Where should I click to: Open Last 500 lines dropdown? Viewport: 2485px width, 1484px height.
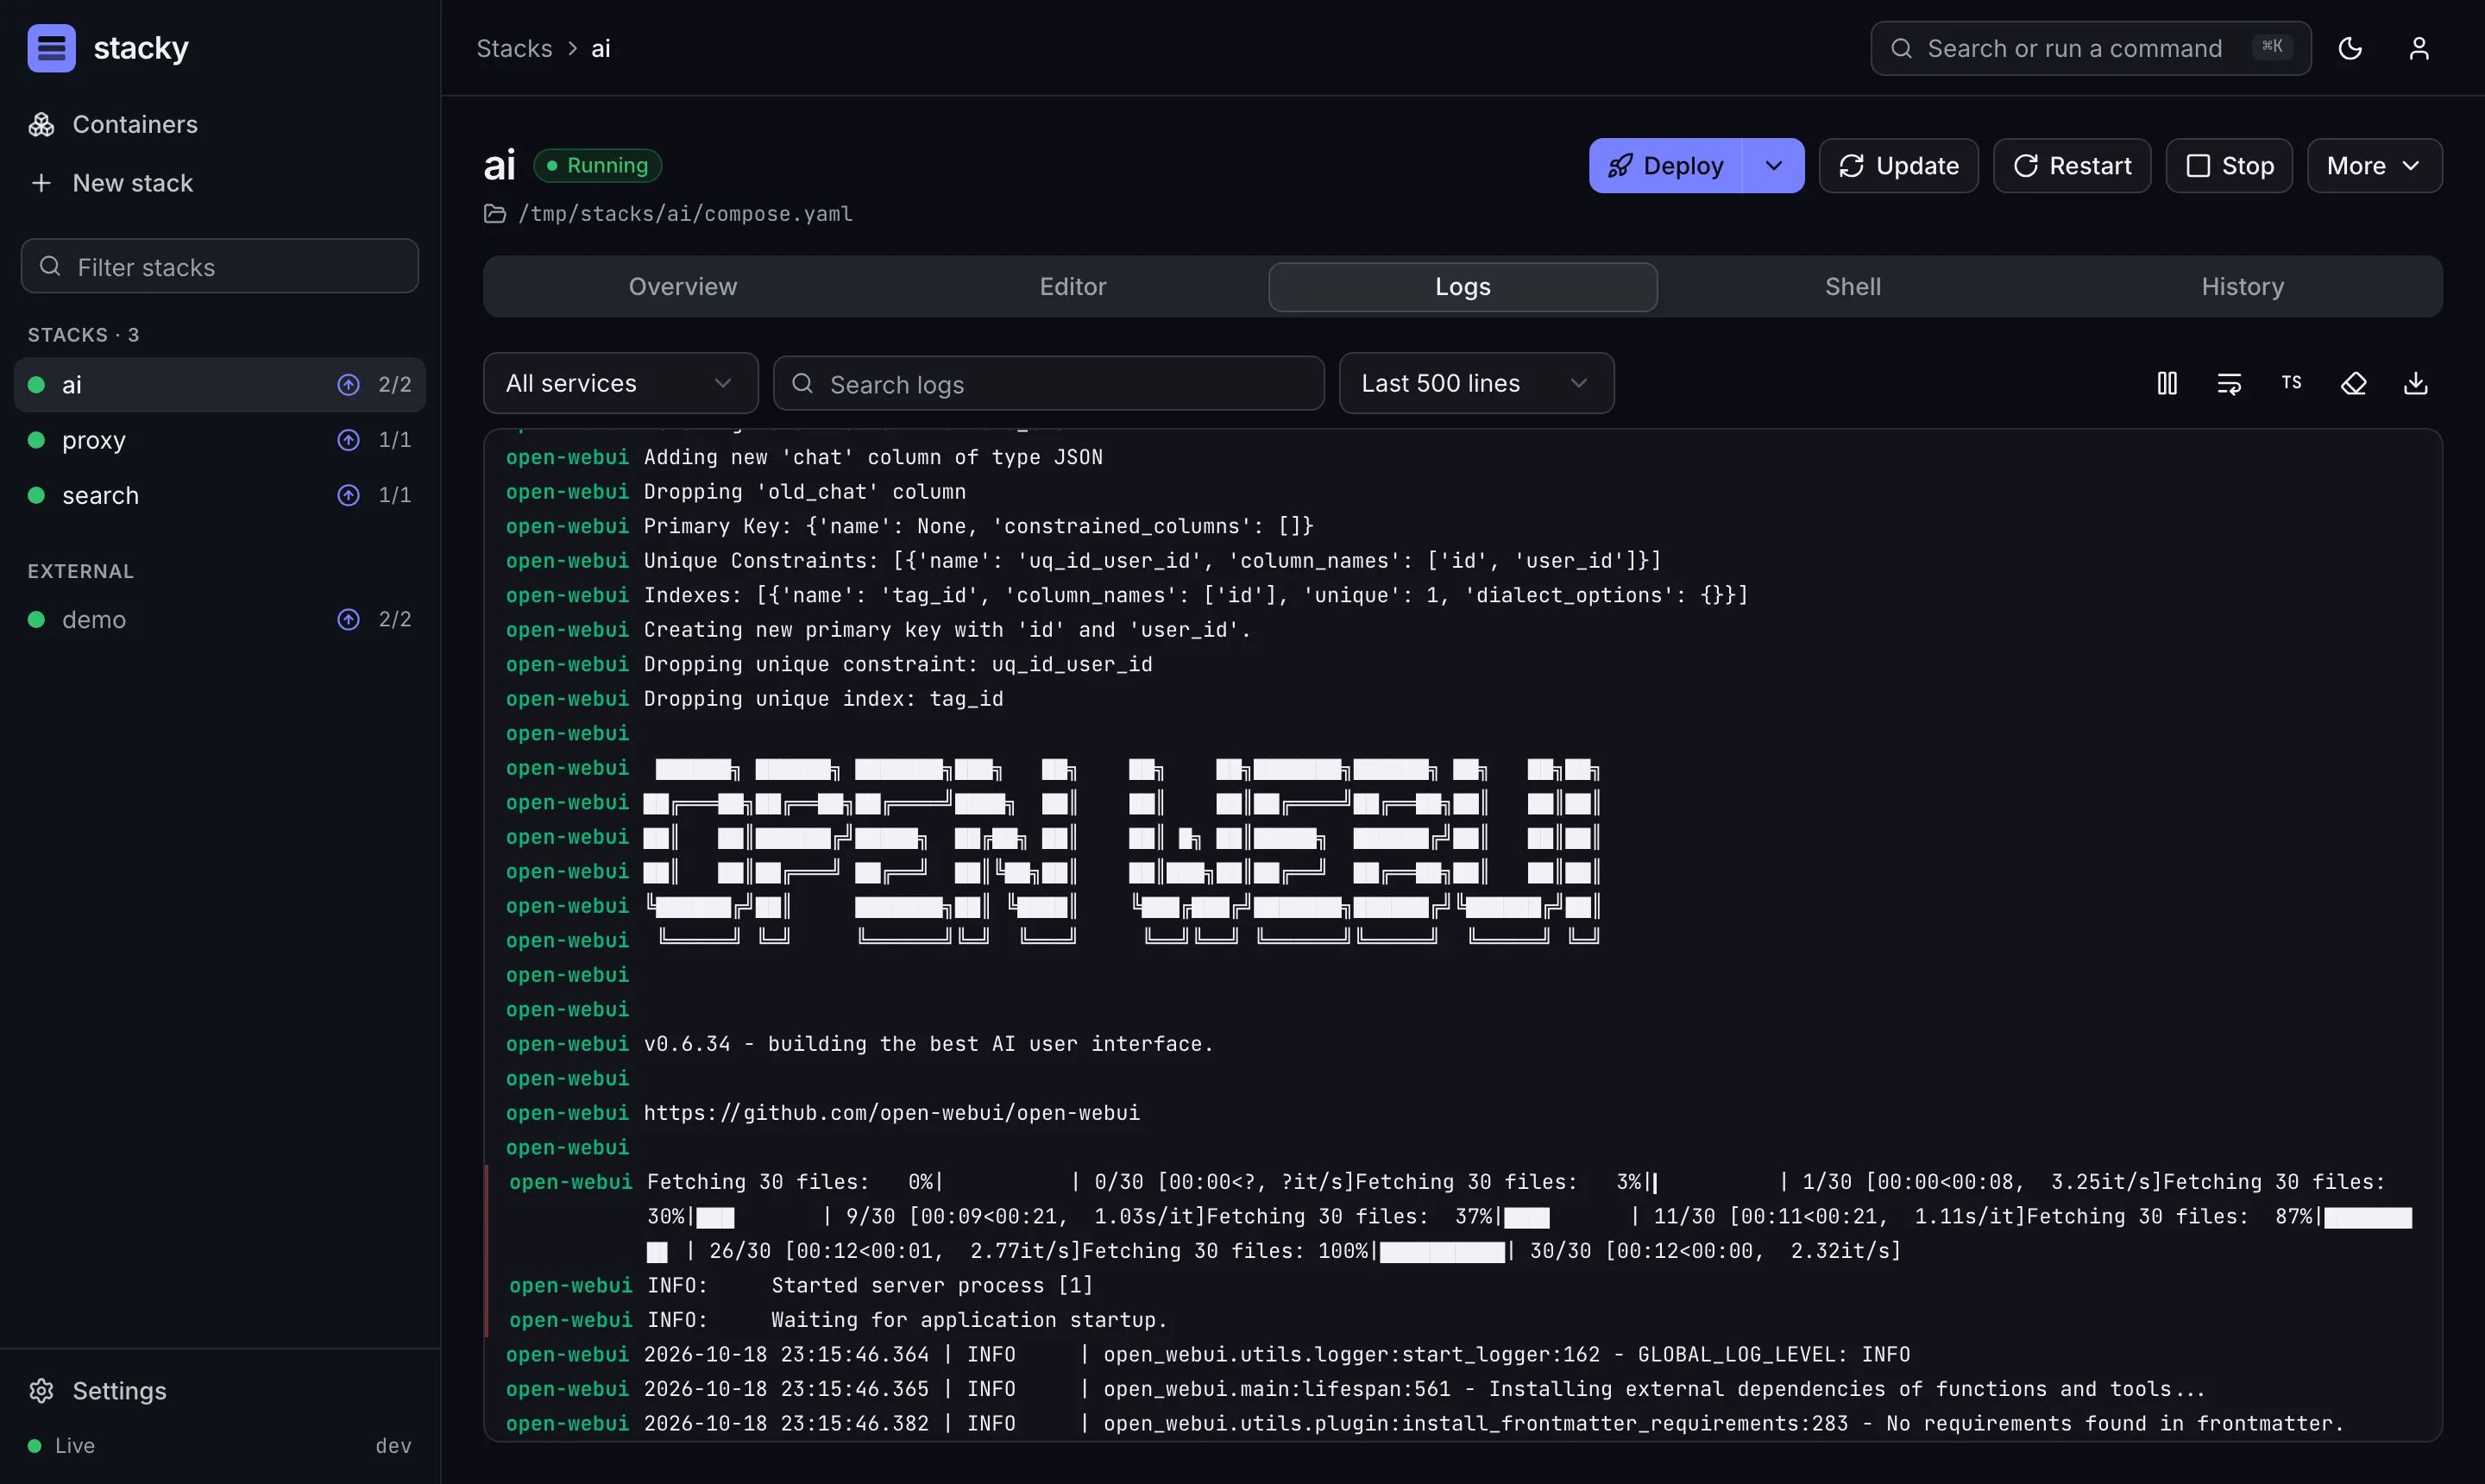1476,383
